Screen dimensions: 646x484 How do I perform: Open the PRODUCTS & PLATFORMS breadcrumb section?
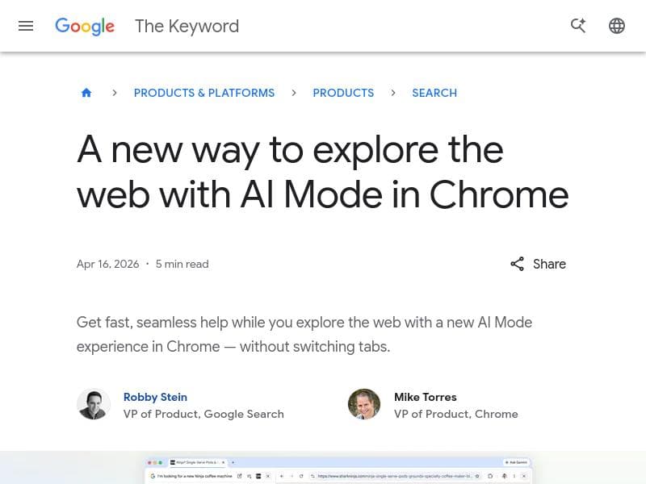click(x=204, y=93)
